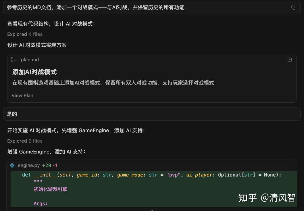304x211 pixels.
Task: Open the plan via the View Plan link
Action: point(22,95)
